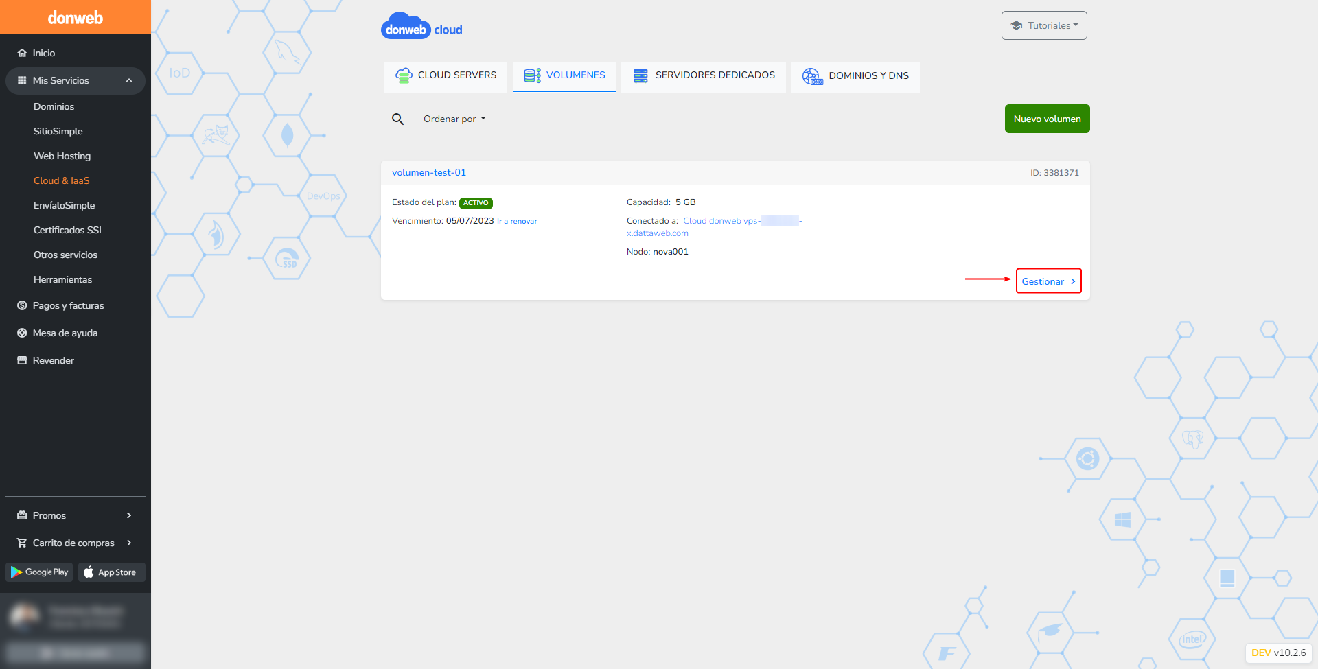Select Cloud & IaaS sidebar item
The height and width of the screenshot is (669, 1318).
tap(61, 180)
